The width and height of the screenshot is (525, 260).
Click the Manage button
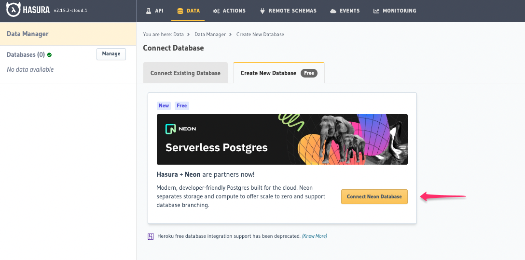click(x=111, y=54)
